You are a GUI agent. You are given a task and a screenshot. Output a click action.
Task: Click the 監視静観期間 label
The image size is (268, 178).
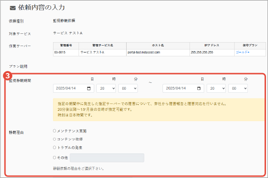[x=20, y=80]
